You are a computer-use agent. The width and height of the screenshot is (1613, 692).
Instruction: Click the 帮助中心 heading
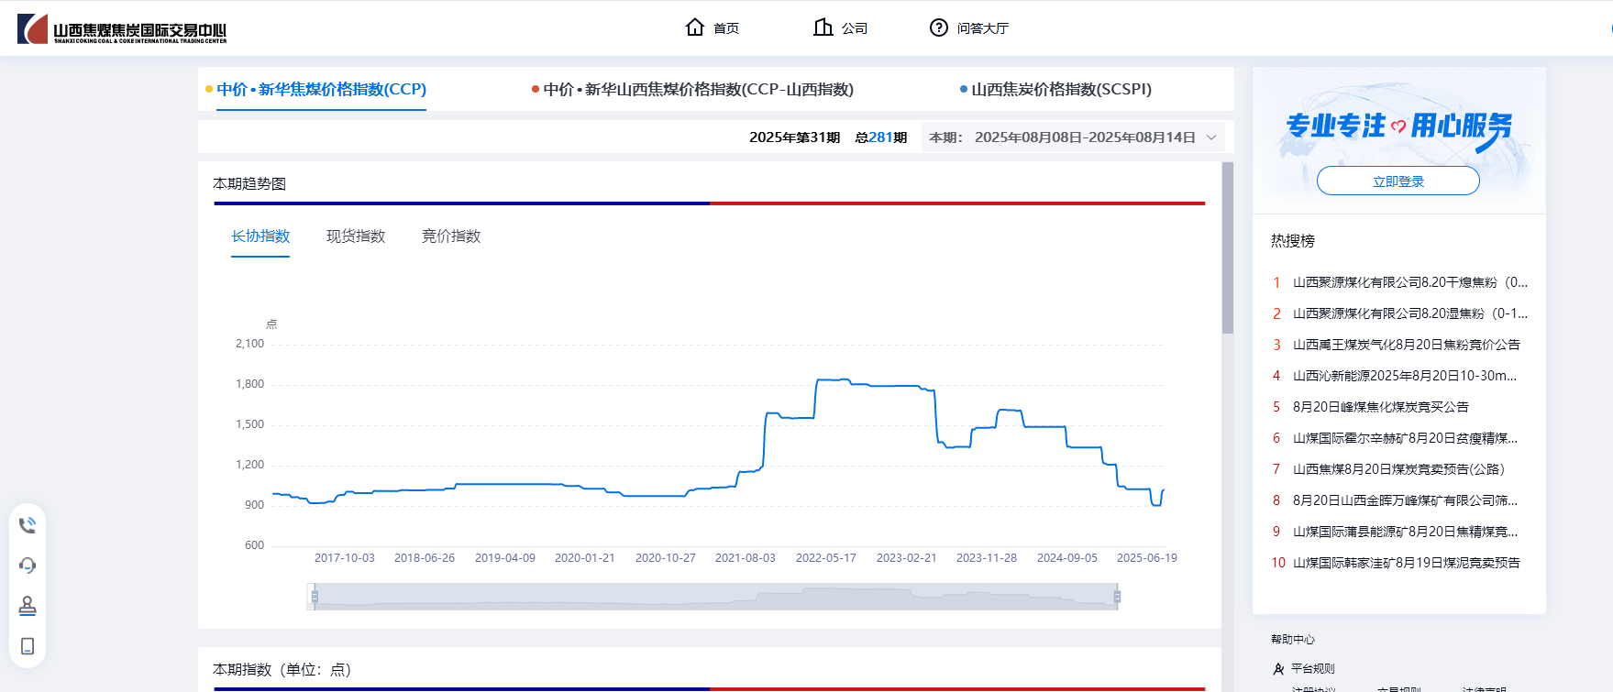click(x=1293, y=640)
